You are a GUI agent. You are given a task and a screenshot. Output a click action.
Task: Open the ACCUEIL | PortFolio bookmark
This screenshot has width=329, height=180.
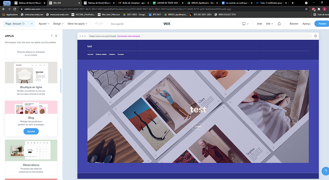[x=83, y=14]
